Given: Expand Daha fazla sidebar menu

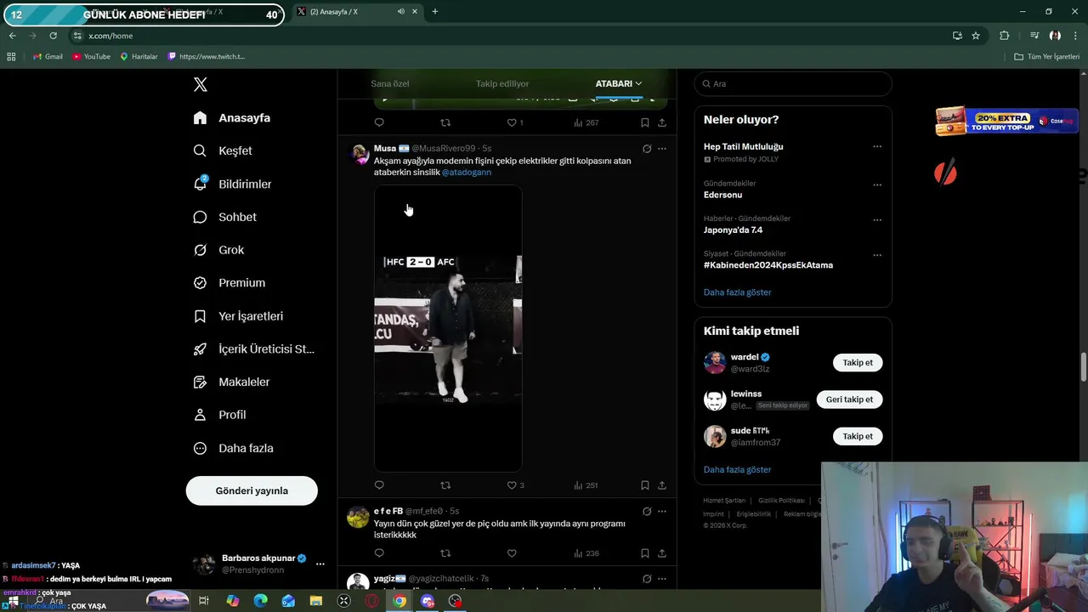Looking at the screenshot, I should 233,448.
